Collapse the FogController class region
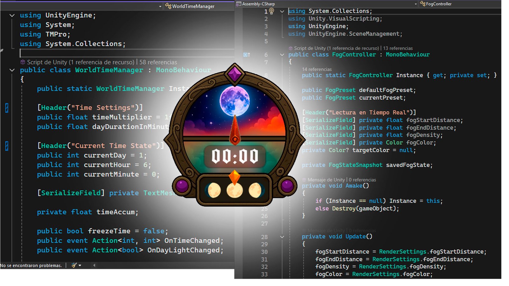509x286 pixels. pos(282,55)
